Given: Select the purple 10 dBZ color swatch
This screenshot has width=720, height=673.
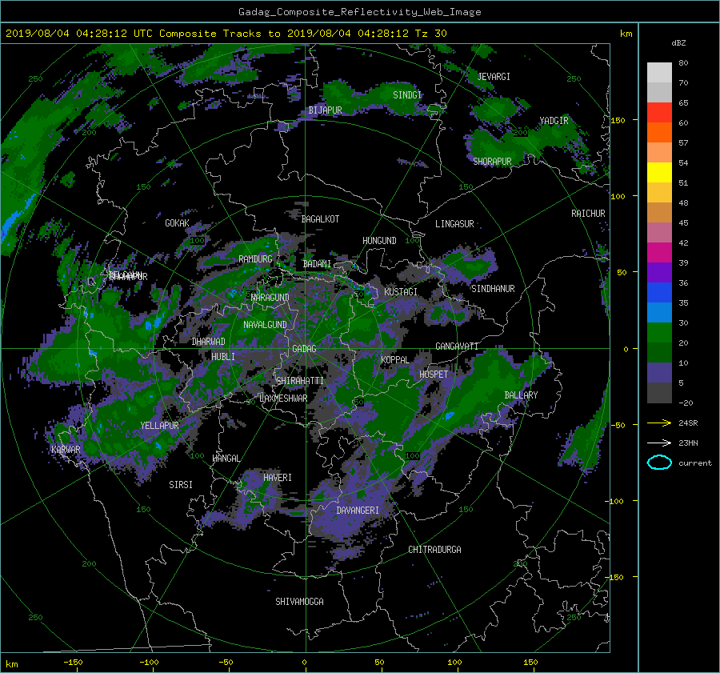Looking at the screenshot, I should click(659, 372).
